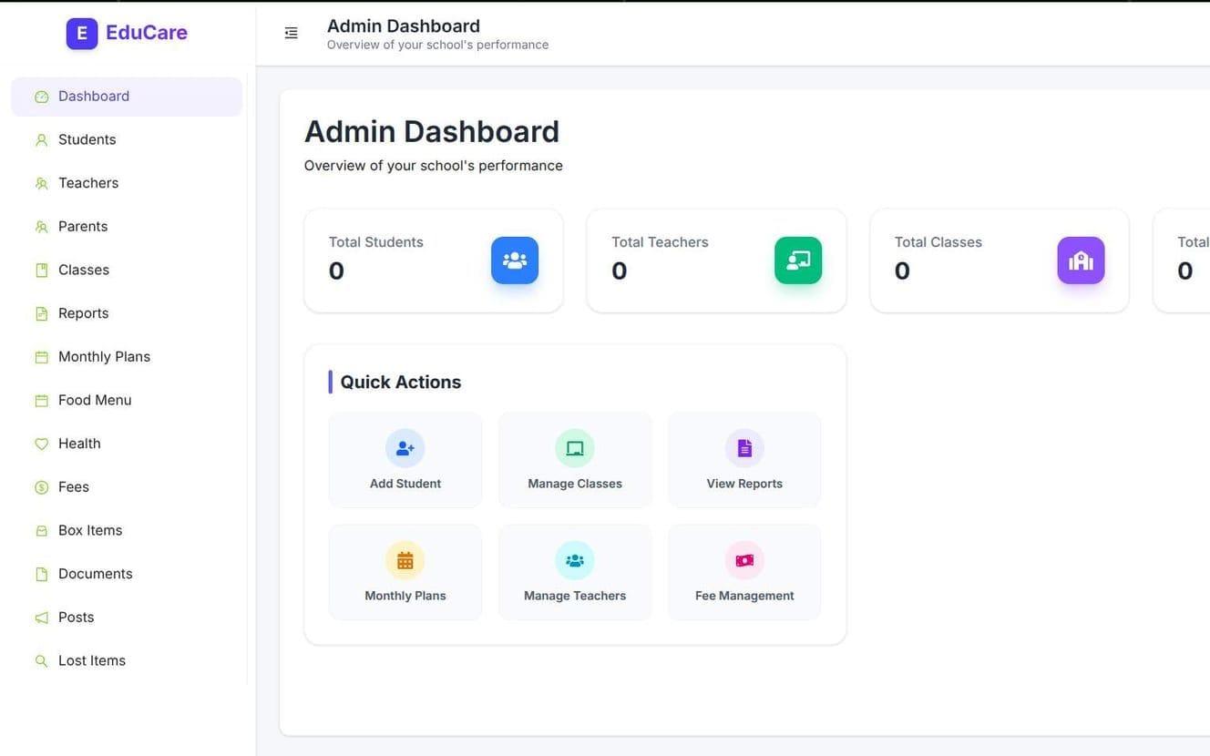This screenshot has height=756, width=1210.
Task: Open the Monthly Plans quick action card
Action: click(x=405, y=572)
